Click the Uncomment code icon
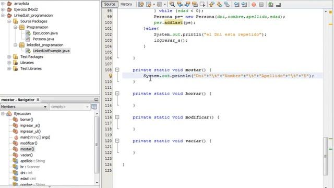Screen dimensions: 334x188 (x=278, y=5)
